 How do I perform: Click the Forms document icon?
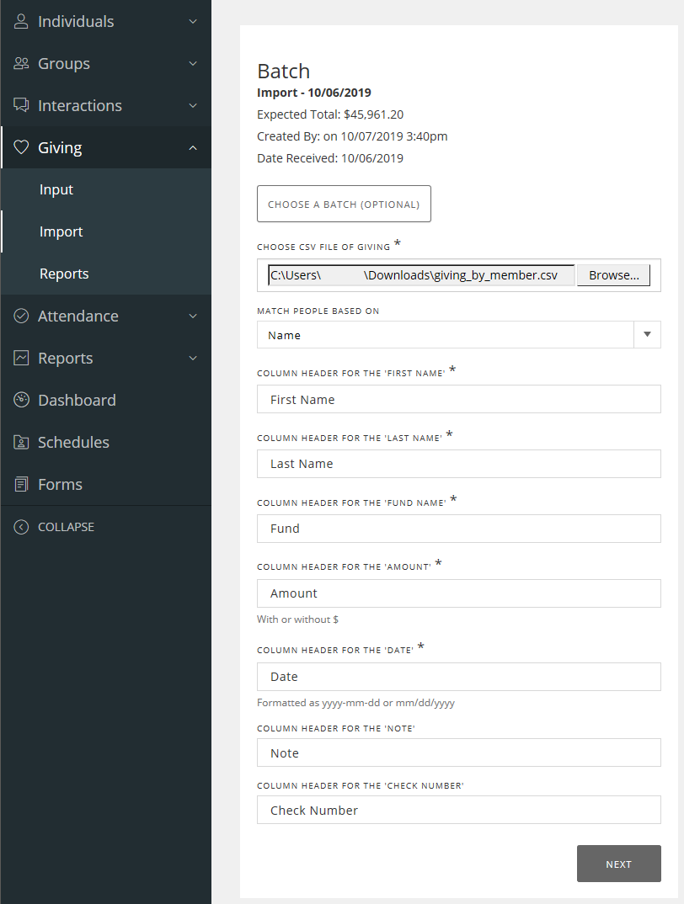[x=22, y=484]
